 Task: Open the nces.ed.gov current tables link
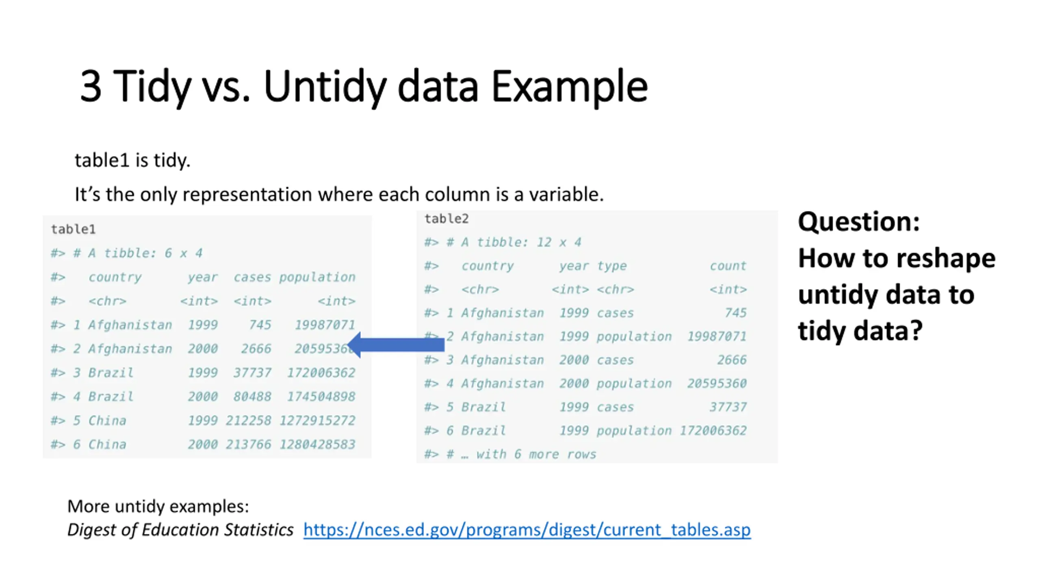coord(527,530)
